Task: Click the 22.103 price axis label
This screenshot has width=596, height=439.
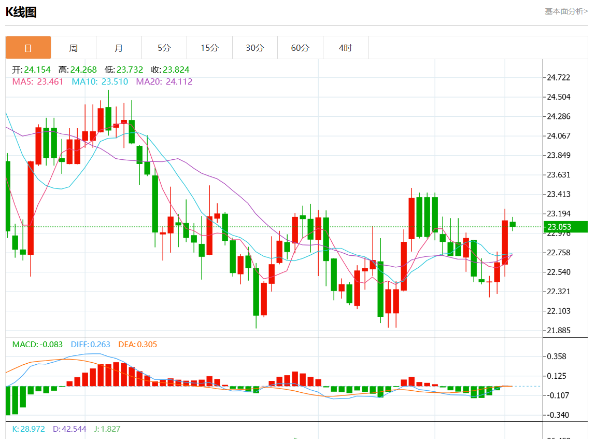Action: (x=558, y=311)
